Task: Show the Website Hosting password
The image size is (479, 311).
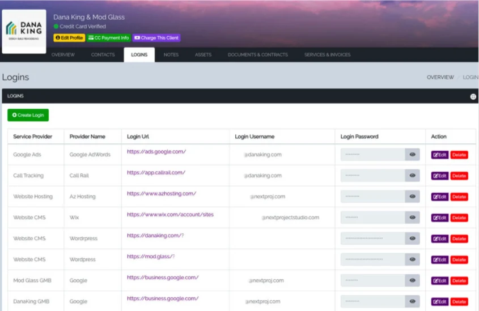Action: click(x=413, y=197)
